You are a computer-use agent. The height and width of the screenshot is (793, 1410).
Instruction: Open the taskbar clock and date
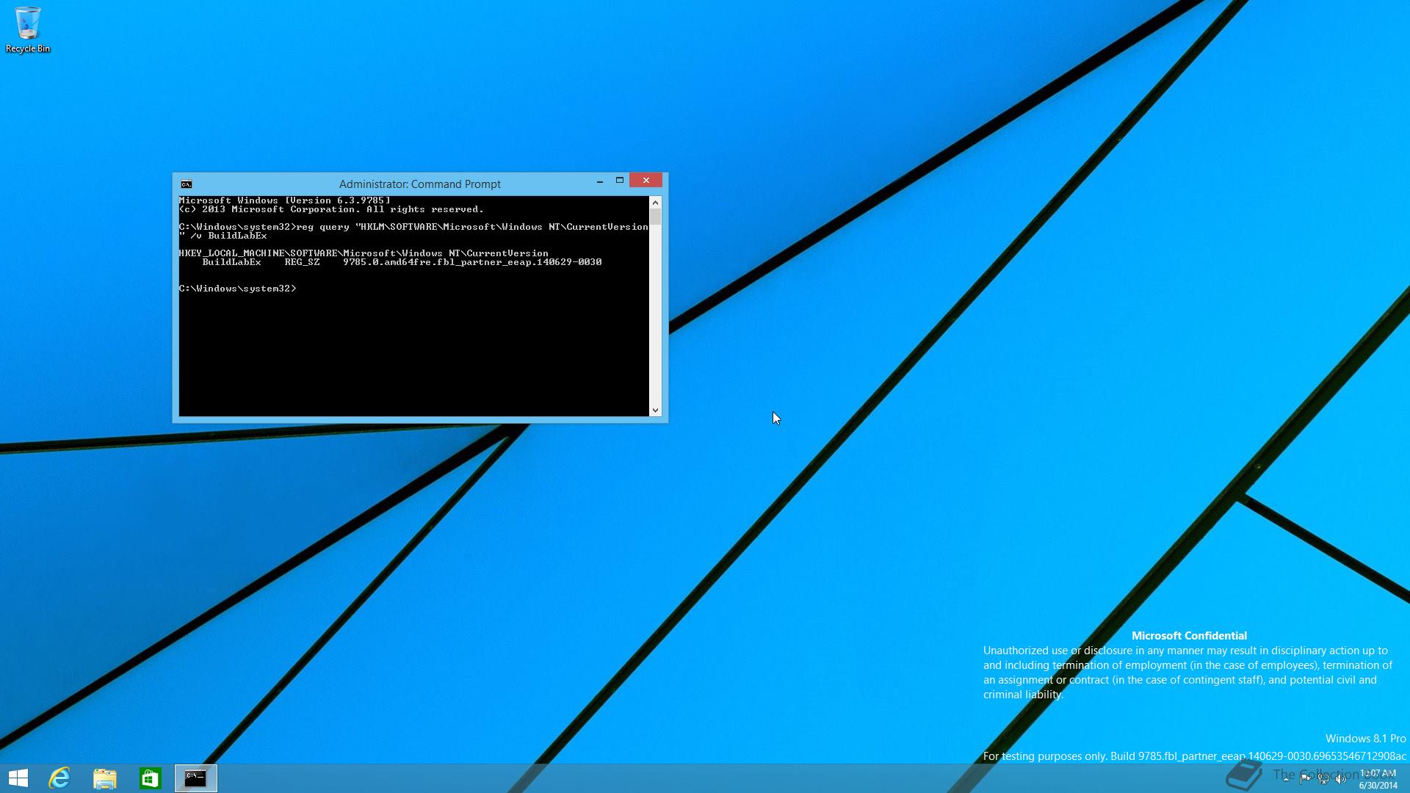(x=1378, y=779)
